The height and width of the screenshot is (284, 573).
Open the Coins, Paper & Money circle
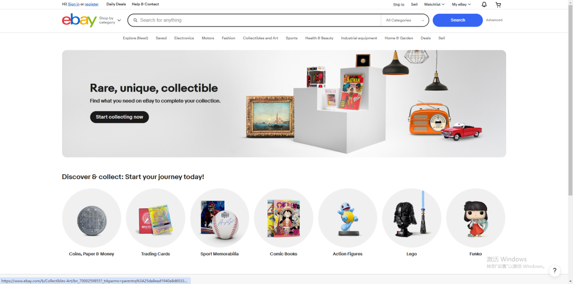click(91, 218)
